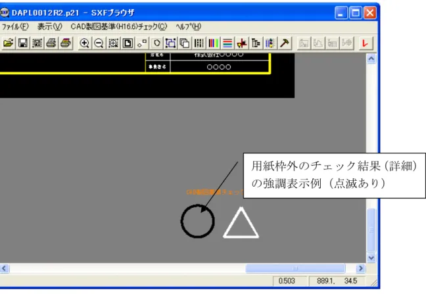Click the overlapping squares icon
Screen dimensions: 426x294
pyautogui.click(x=185, y=43)
